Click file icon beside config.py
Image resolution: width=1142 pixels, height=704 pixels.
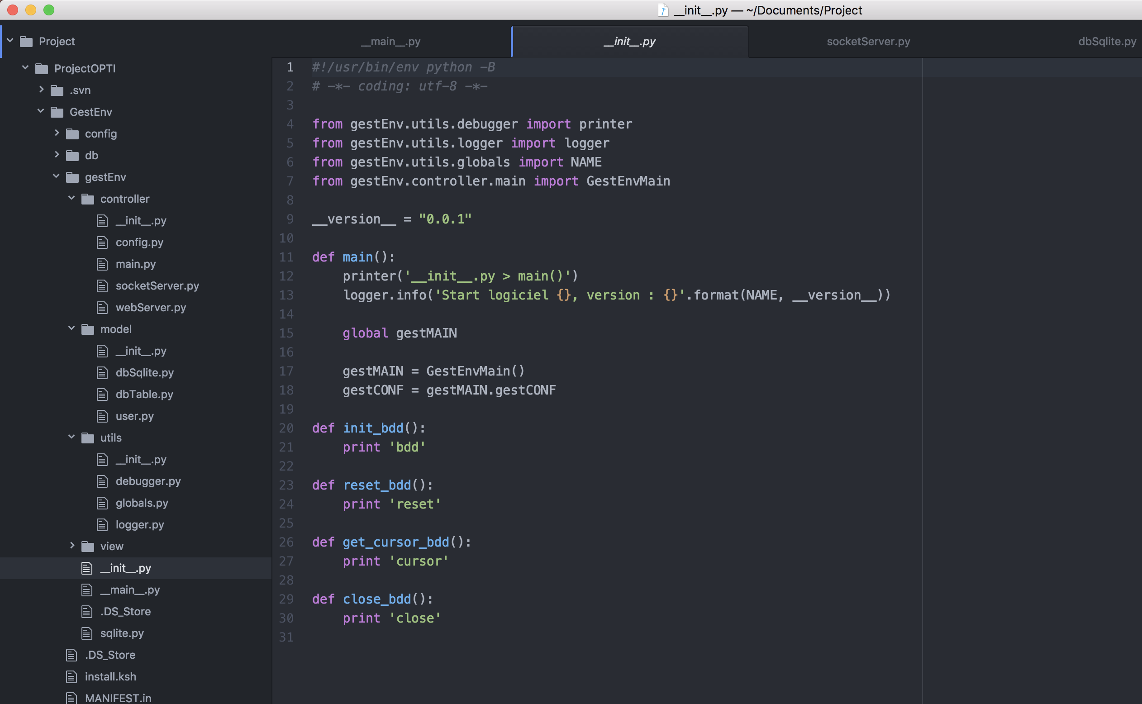pyautogui.click(x=102, y=243)
